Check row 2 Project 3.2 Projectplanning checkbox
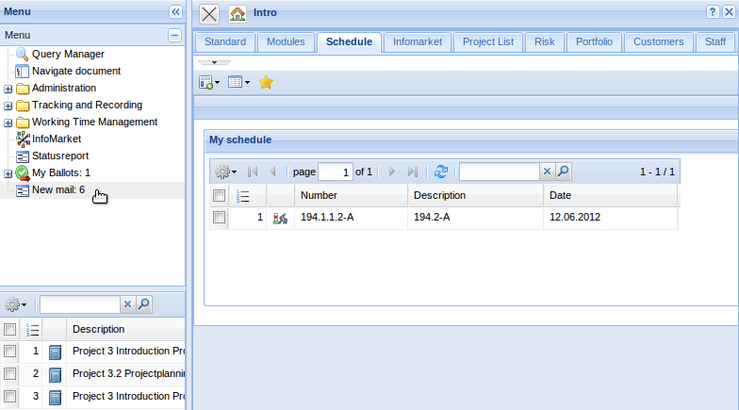Screen dimensions: 739x410 click(x=9, y=373)
